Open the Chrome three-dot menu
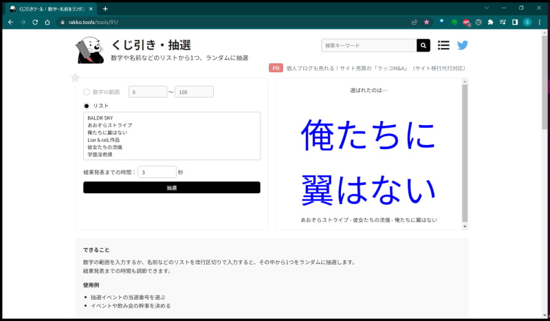The height and width of the screenshot is (321, 550). [540, 22]
